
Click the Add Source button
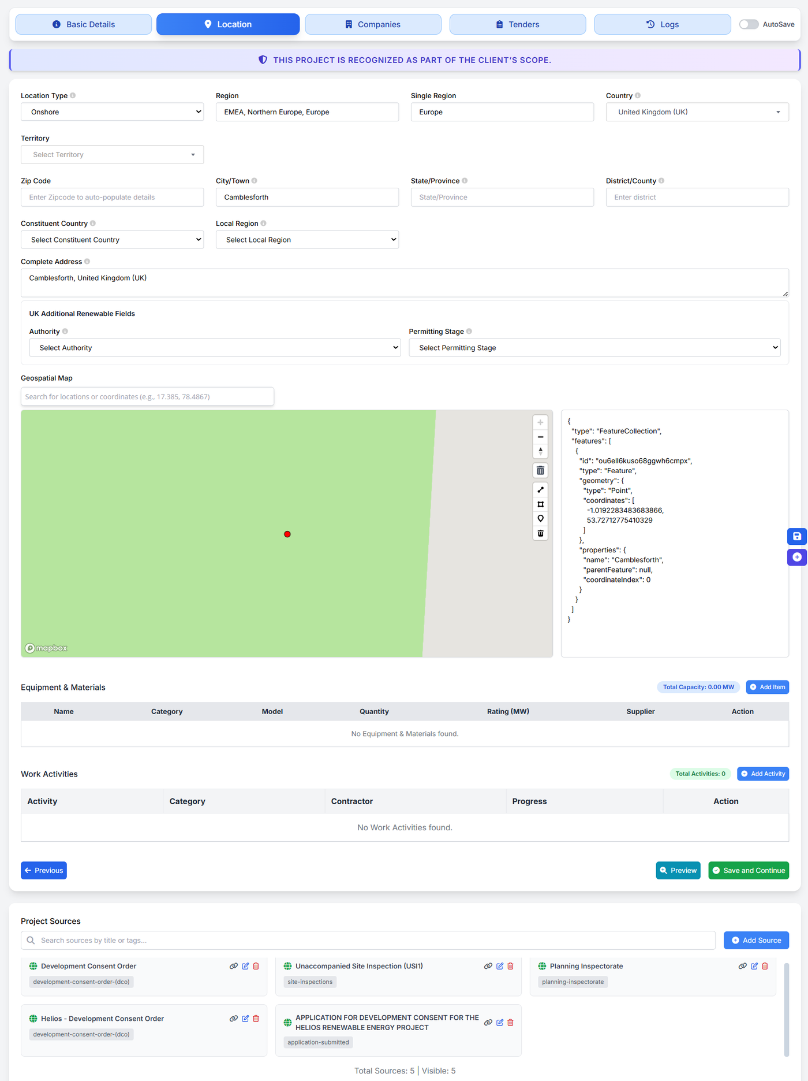coord(756,941)
